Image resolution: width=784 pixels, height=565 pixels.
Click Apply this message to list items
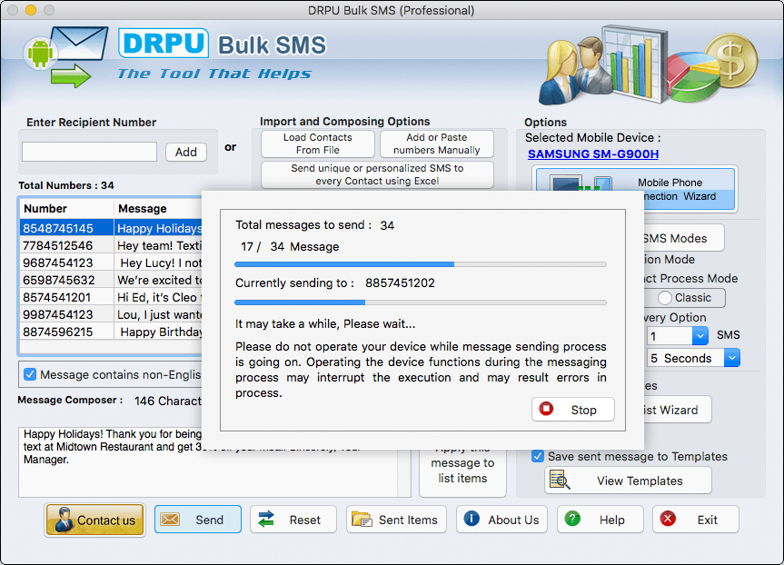[x=462, y=471]
